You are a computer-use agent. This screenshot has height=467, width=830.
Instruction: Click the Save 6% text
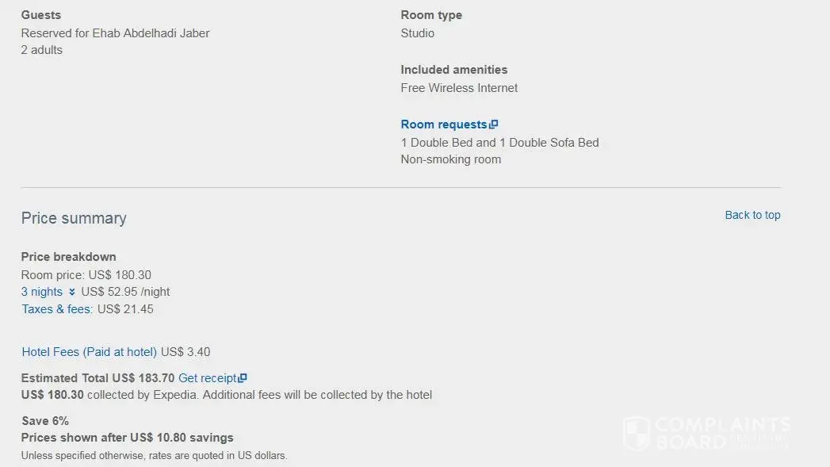coord(45,421)
